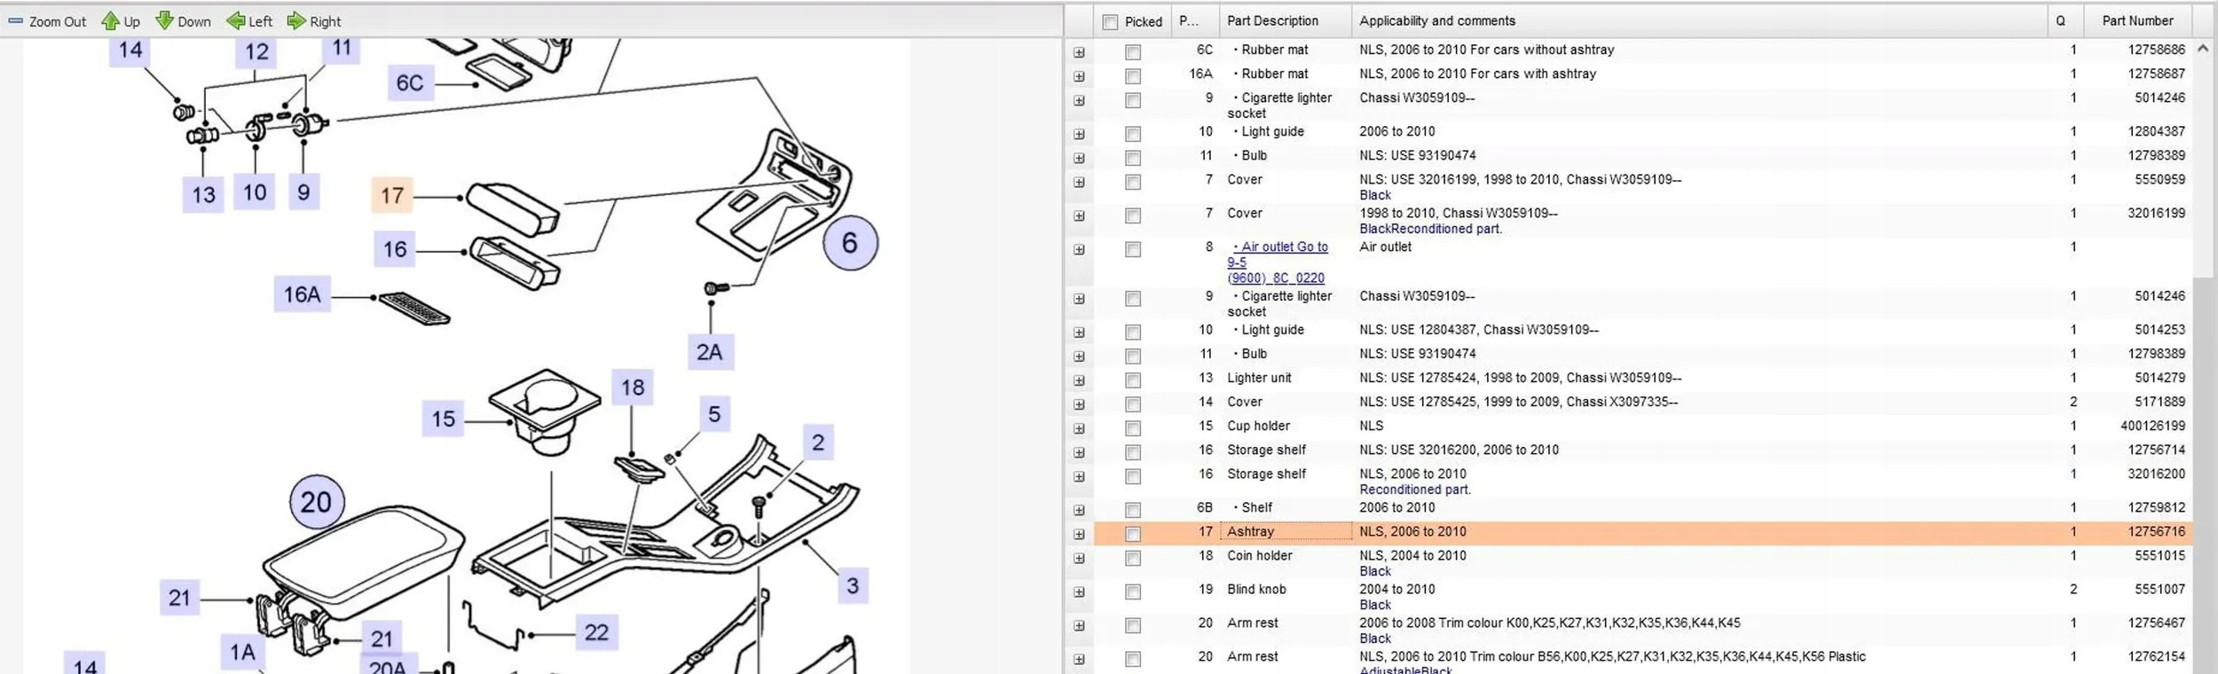Select part number 12758686 cell
2218x674 pixels.
pyautogui.click(x=2156, y=50)
